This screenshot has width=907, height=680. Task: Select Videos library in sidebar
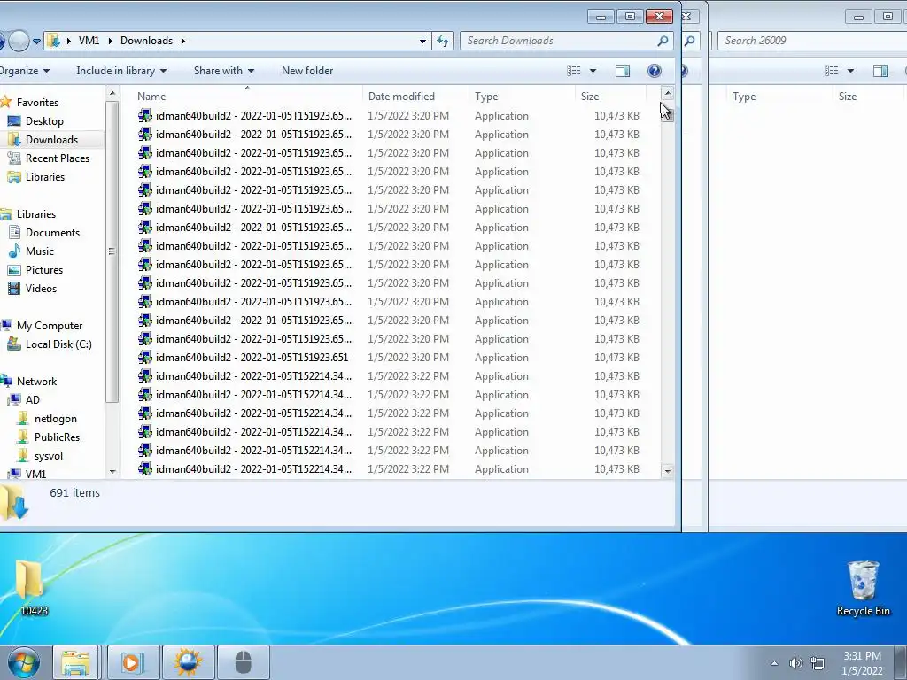tap(41, 288)
